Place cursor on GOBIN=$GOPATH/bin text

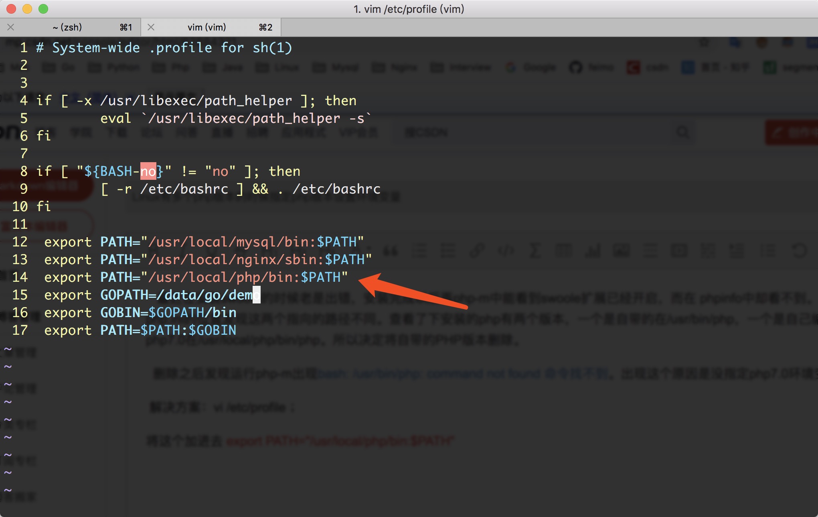click(168, 313)
